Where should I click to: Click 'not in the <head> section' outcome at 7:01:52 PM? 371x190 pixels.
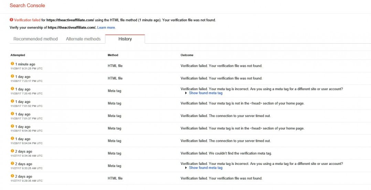pyautogui.click(x=242, y=103)
